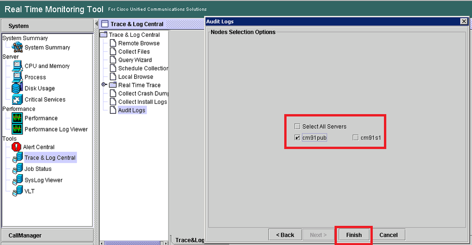
Task: Click the Audit Logs document icon
Action: pos(113,110)
